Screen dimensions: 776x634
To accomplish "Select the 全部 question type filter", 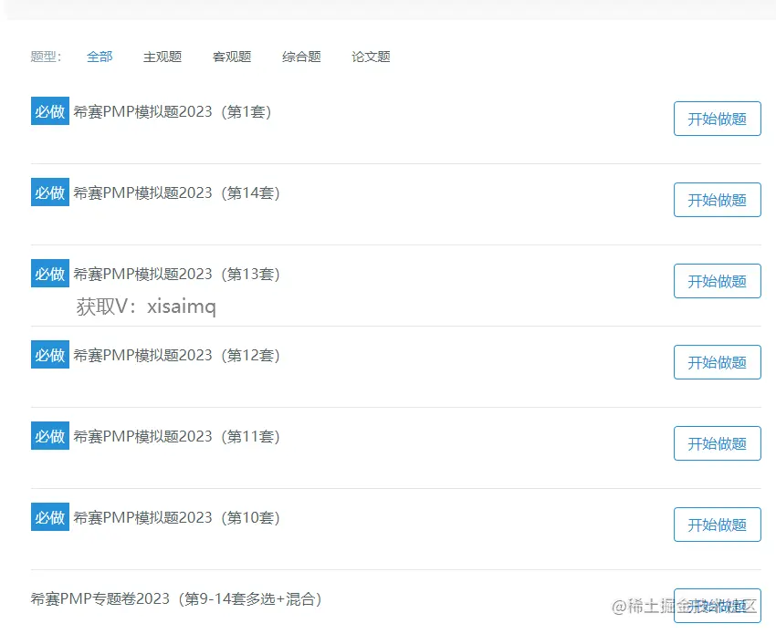I will pyautogui.click(x=100, y=57).
